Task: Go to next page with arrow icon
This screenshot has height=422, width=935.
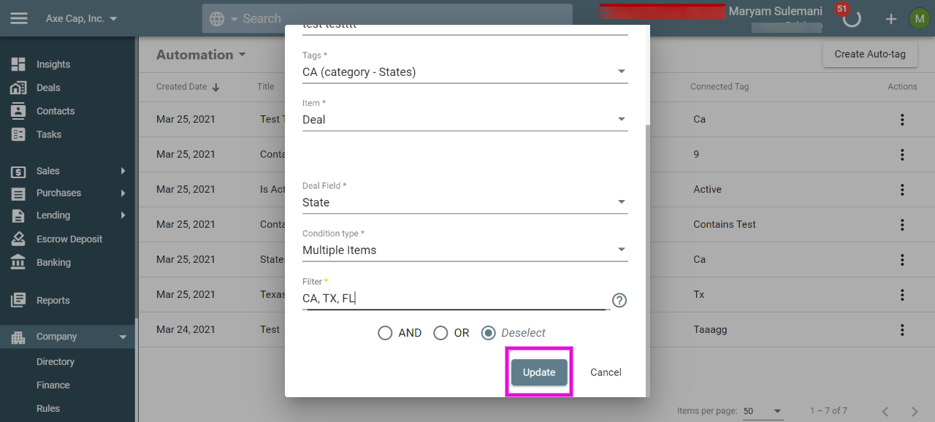Action: pyautogui.click(x=915, y=411)
